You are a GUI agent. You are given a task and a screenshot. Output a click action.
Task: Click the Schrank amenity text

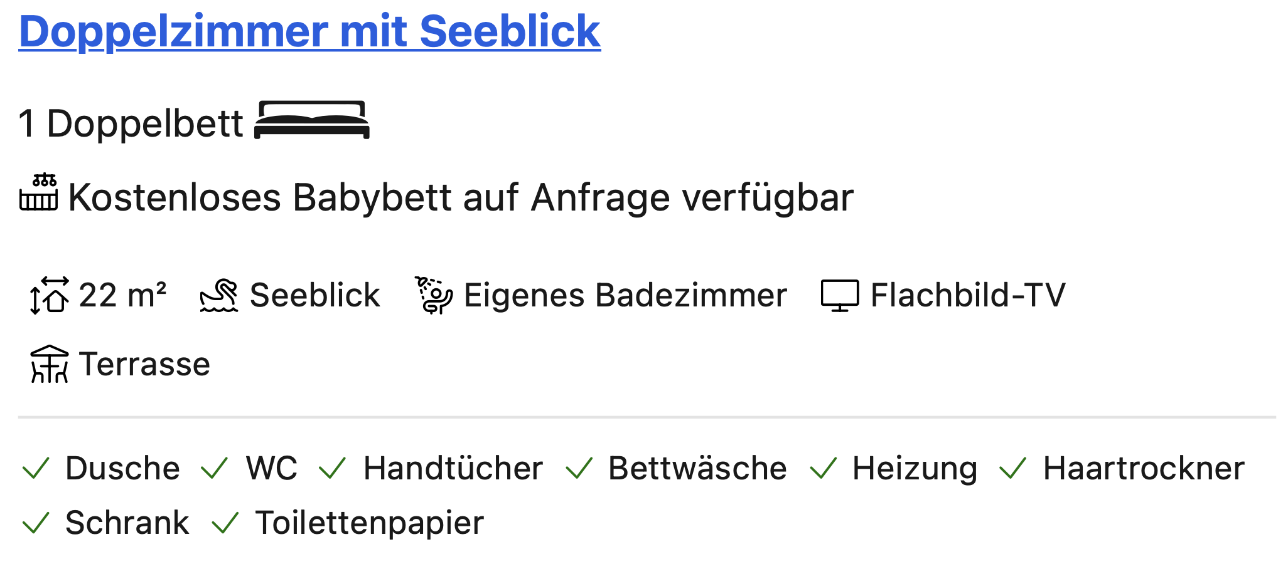[127, 523]
